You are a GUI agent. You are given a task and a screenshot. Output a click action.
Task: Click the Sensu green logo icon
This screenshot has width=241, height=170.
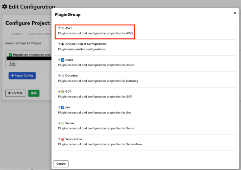pyautogui.click(x=63, y=123)
